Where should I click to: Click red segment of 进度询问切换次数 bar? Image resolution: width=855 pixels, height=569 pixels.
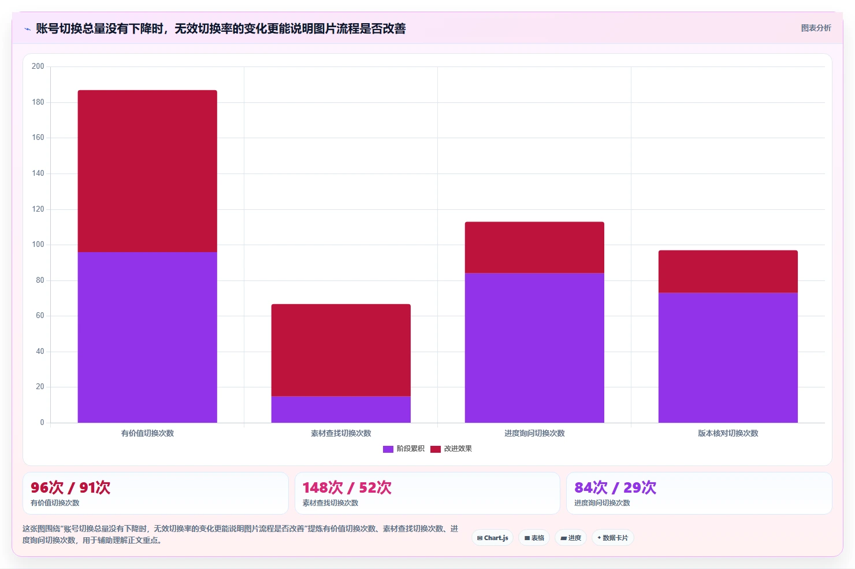[x=534, y=247]
